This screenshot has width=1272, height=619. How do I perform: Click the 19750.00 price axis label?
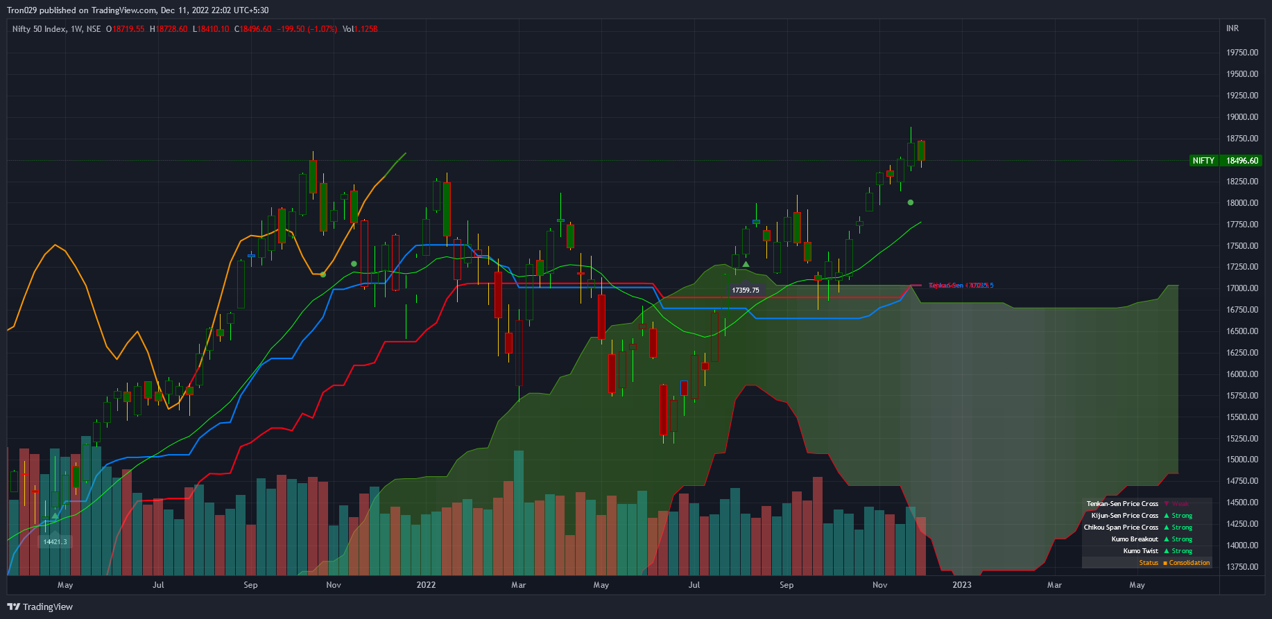click(x=1242, y=53)
